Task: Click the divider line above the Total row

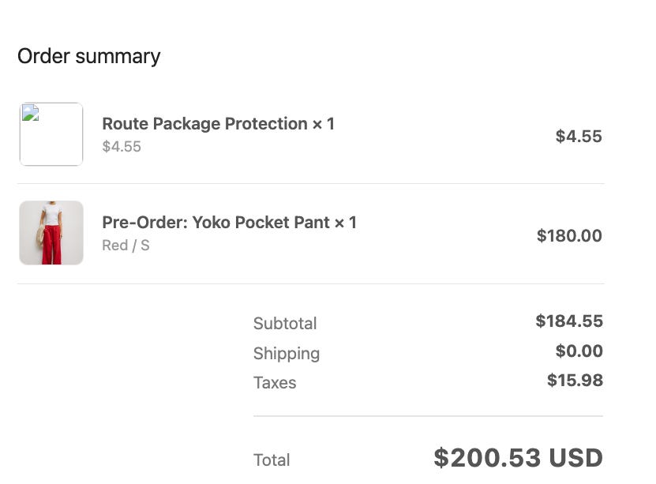Action: coord(428,416)
